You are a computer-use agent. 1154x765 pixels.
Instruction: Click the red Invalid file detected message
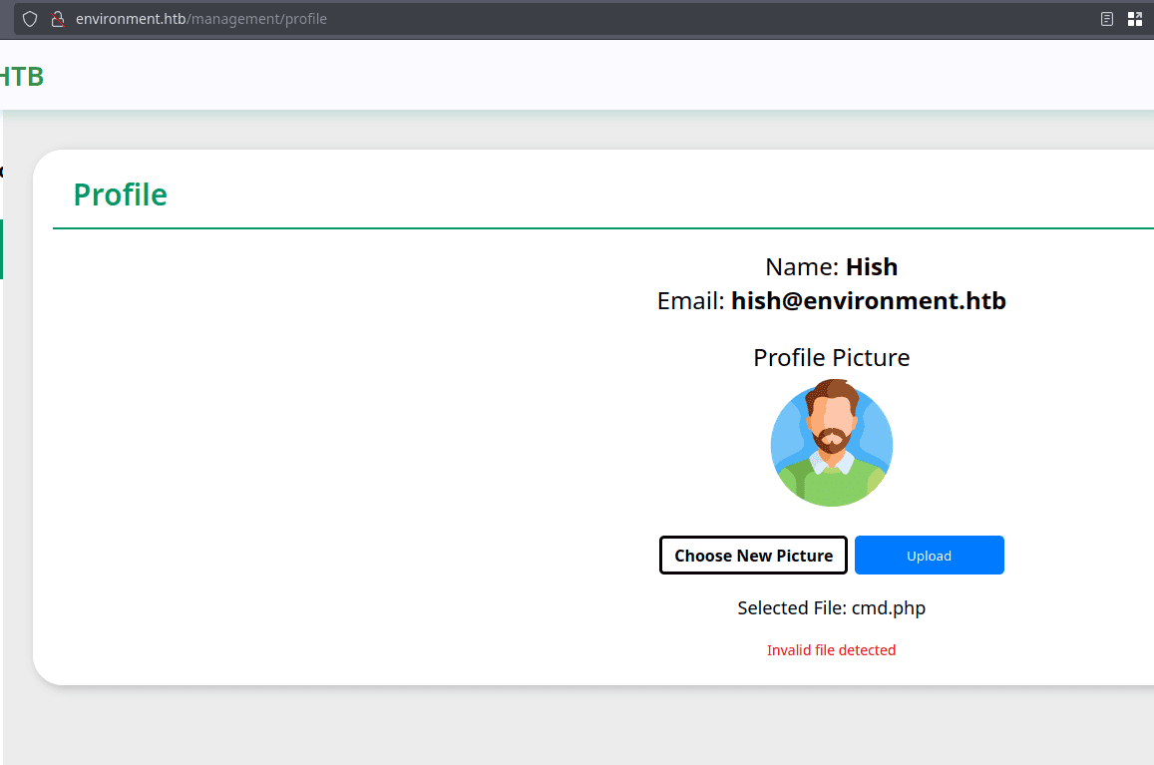pos(831,650)
